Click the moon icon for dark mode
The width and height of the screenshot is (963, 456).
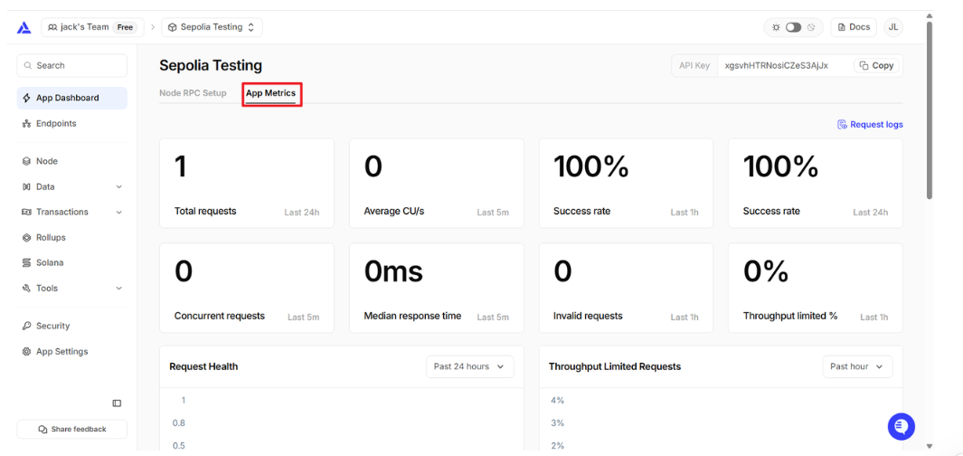tap(811, 28)
